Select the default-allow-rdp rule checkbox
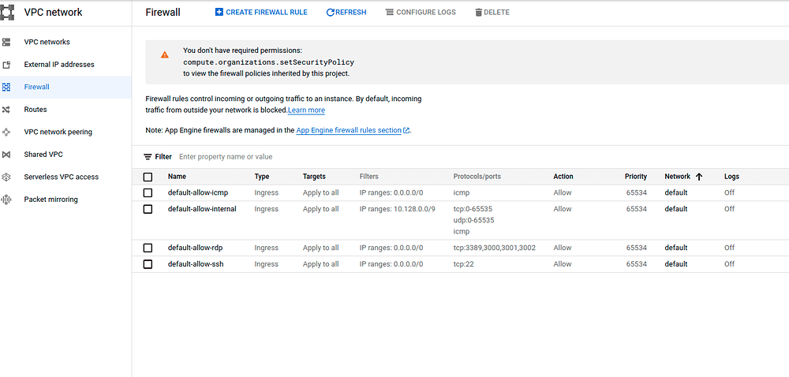The width and height of the screenshot is (789, 377). (x=148, y=248)
